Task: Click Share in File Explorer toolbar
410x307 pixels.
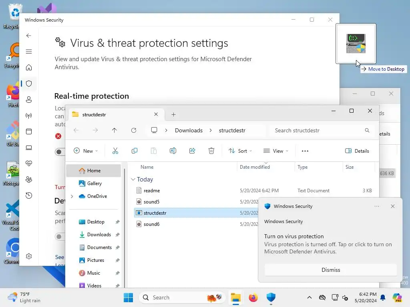Action: coord(192,151)
